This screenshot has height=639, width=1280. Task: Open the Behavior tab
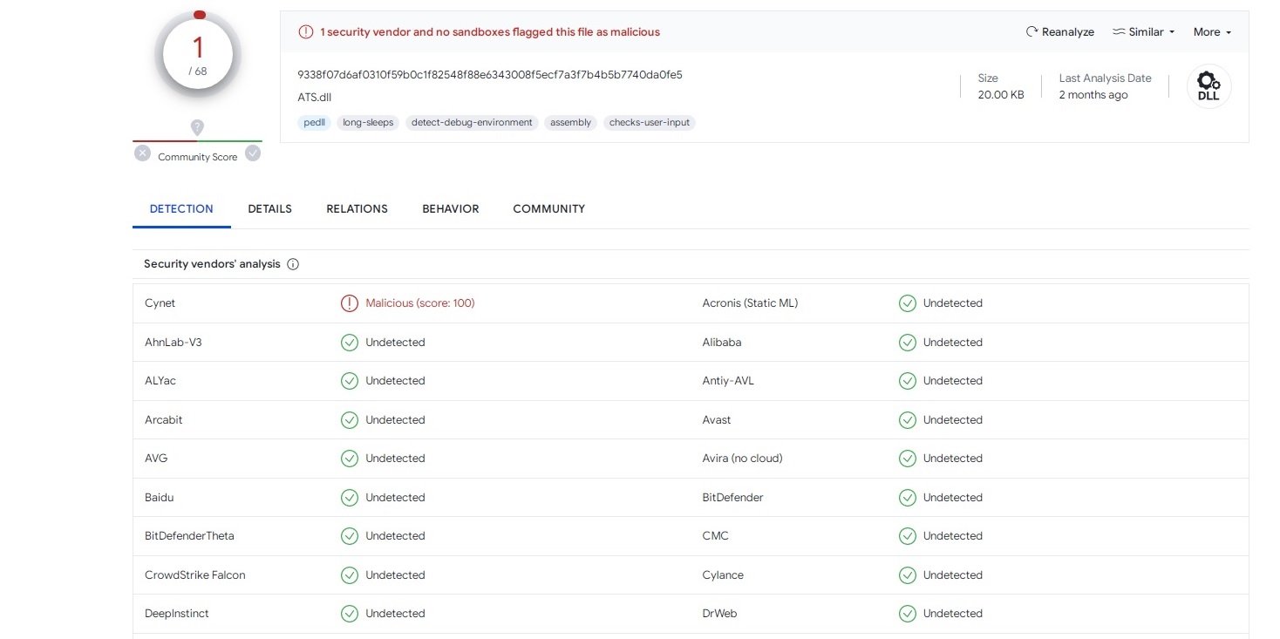(x=450, y=209)
